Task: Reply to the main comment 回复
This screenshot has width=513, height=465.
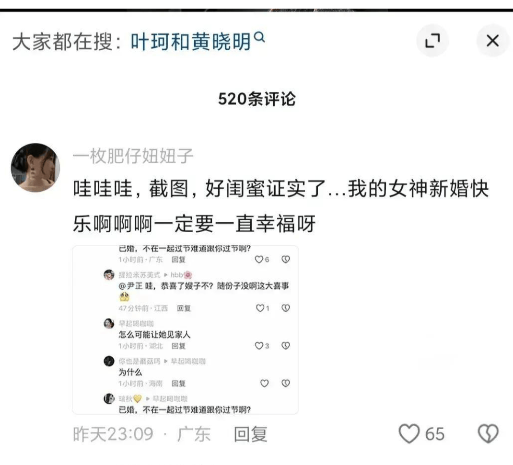Action: tap(251, 434)
